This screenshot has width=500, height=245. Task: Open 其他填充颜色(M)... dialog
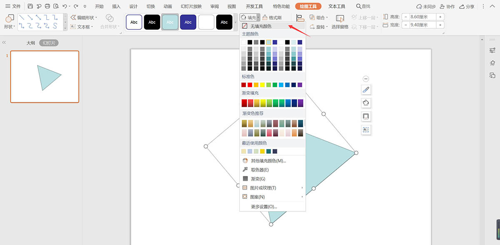click(x=272, y=160)
